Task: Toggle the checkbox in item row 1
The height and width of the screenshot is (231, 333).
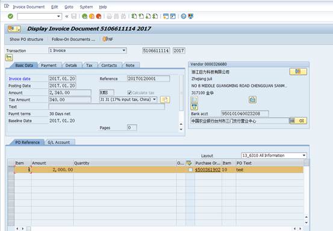Action: click(x=190, y=169)
